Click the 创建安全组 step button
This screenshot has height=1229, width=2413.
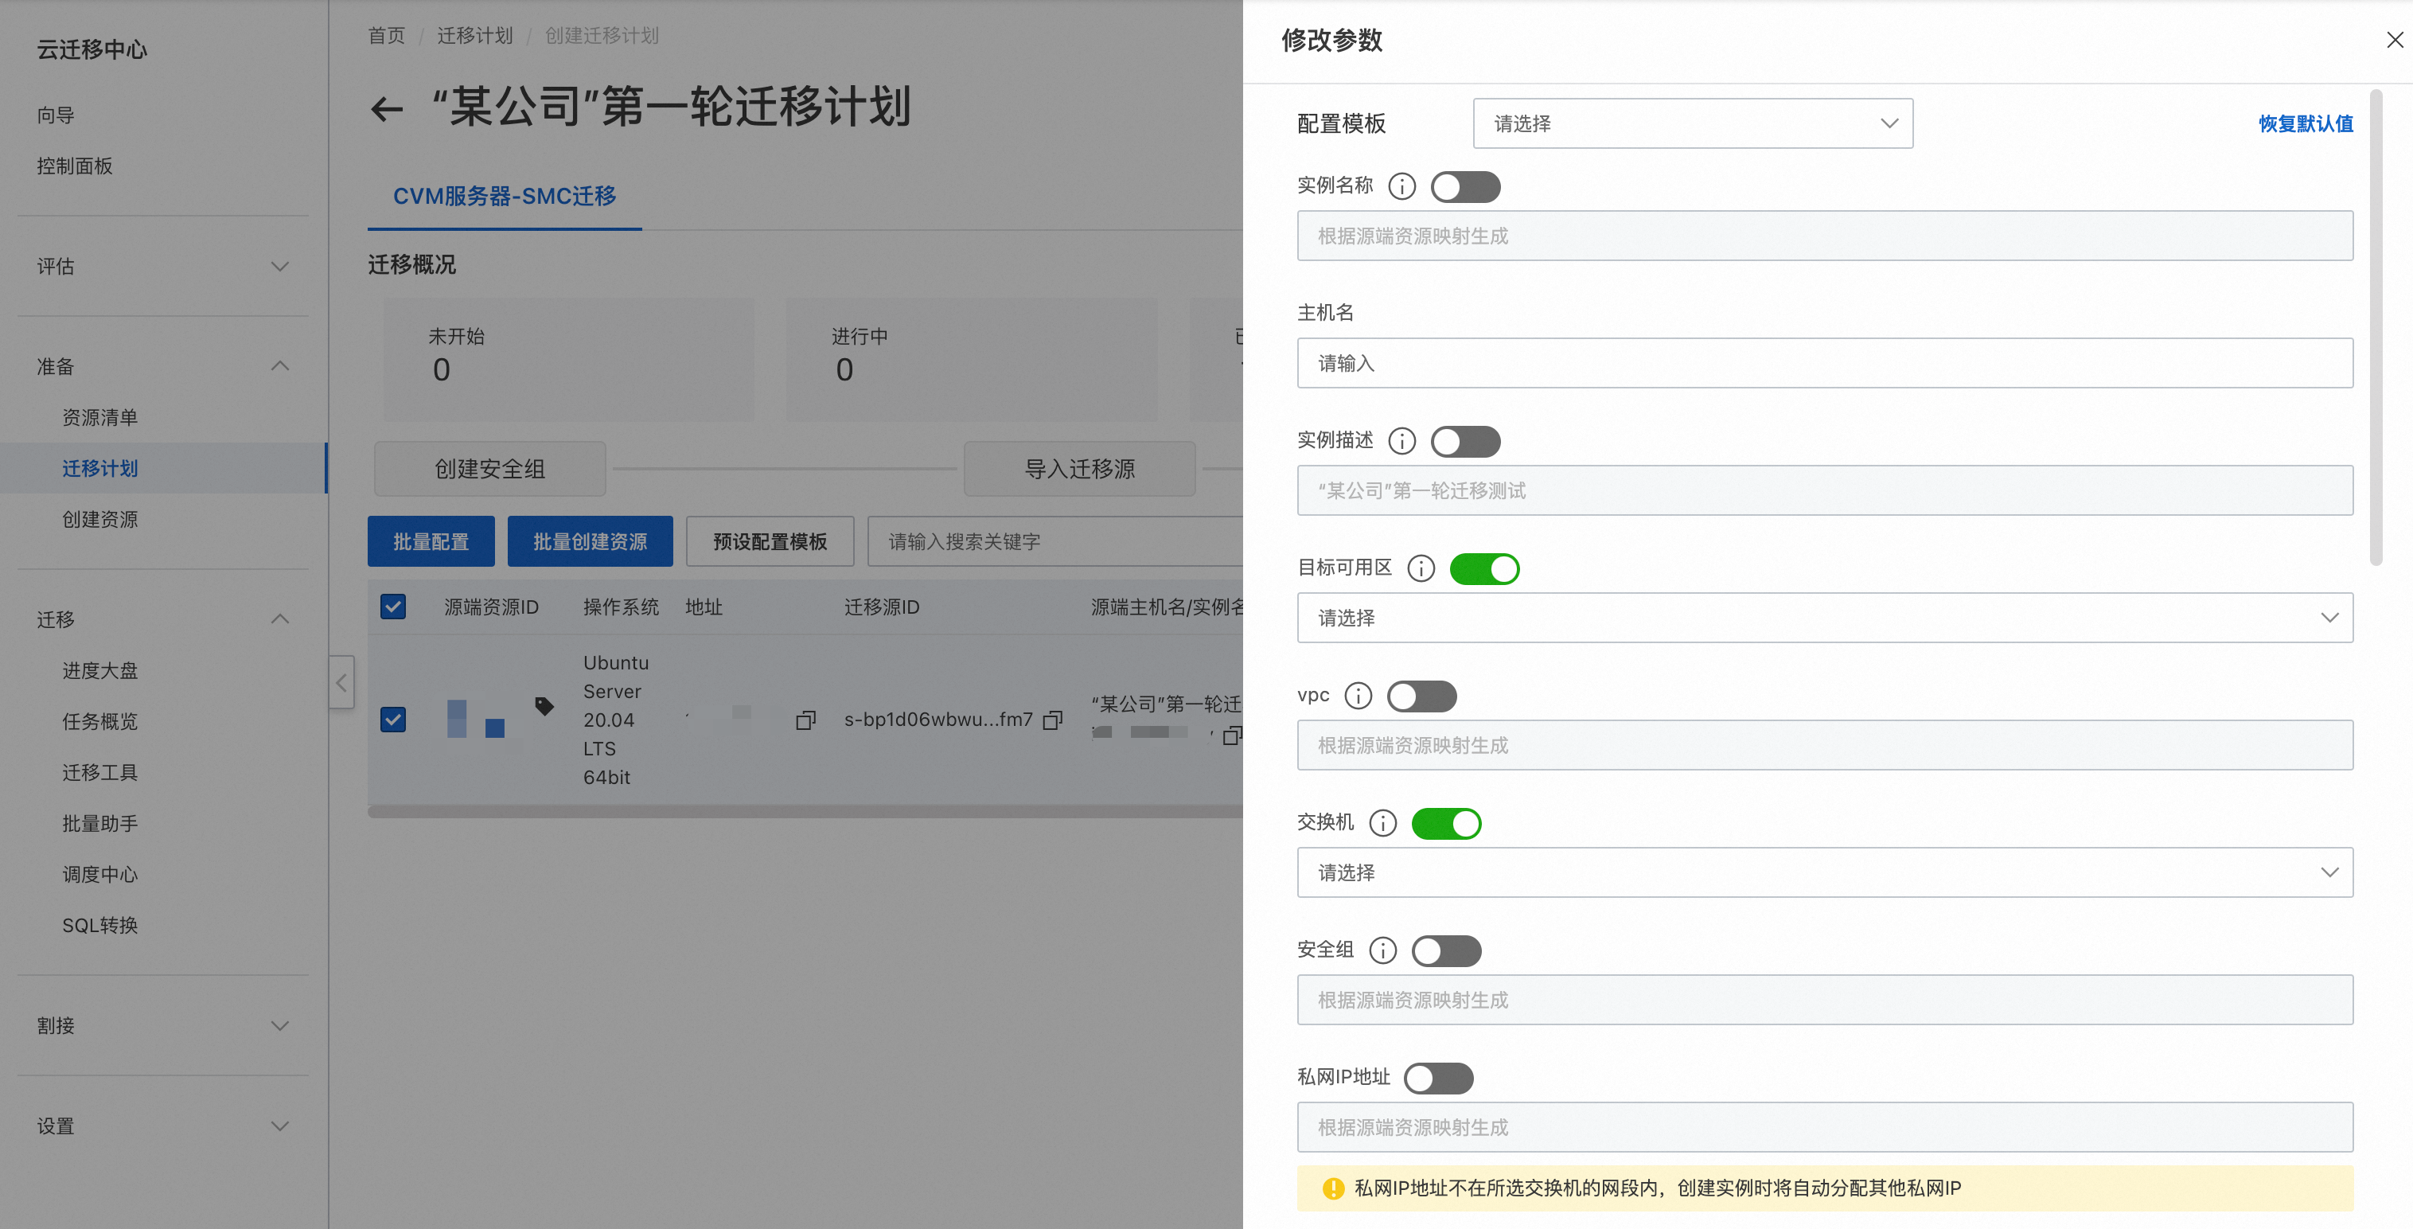coord(490,468)
